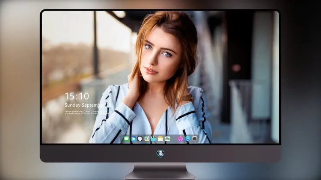Click the date text 'Sunday September 28'
The width and height of the screenshot is (321, 180).
tap(88, 105)
